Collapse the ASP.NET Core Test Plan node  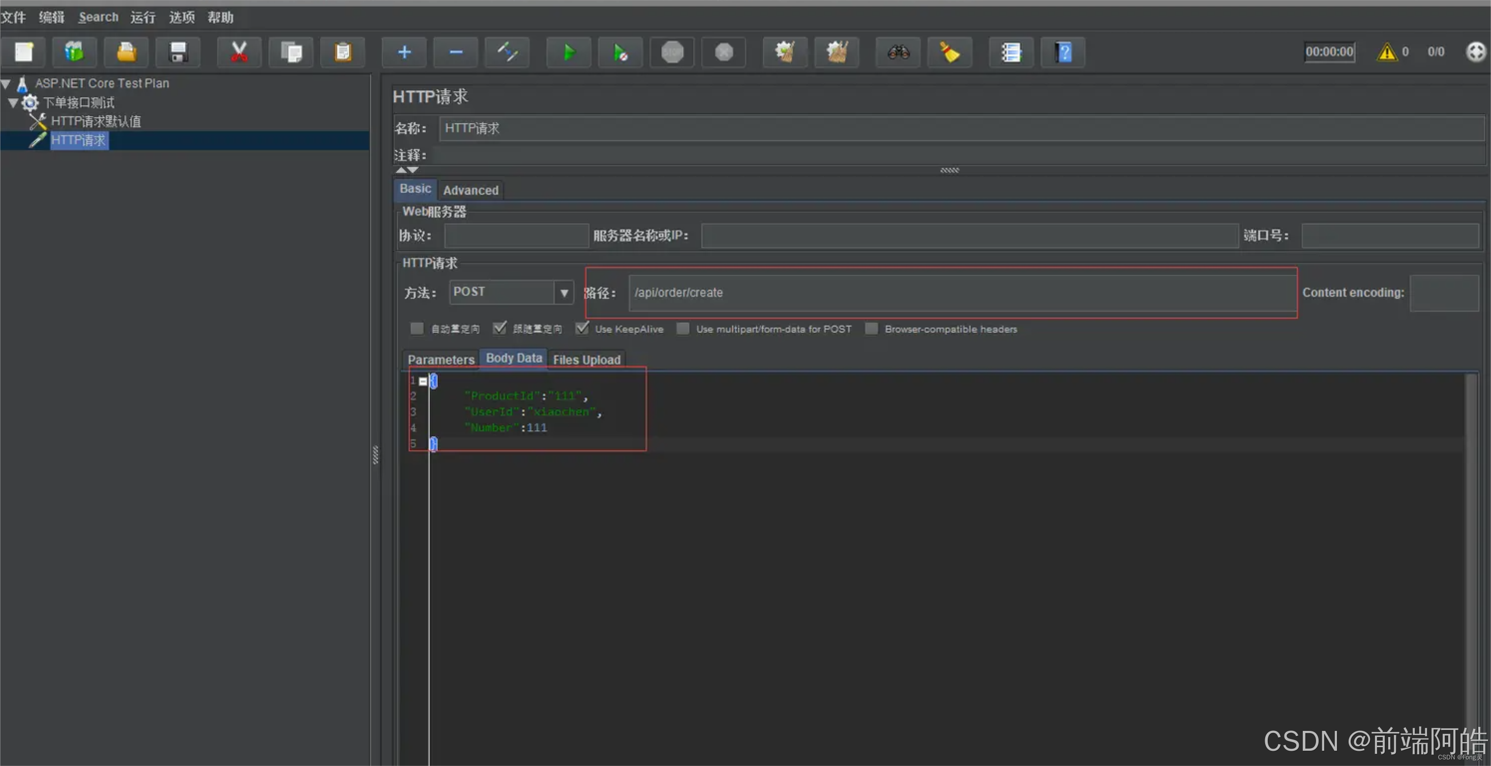[6, 84]
